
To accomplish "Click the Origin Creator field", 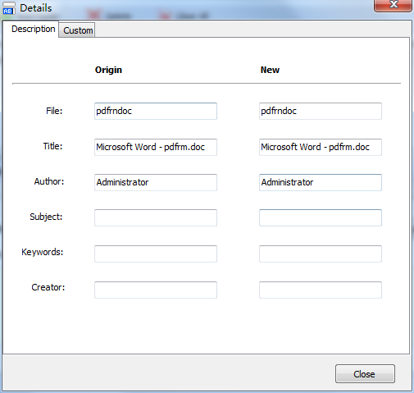I will tap(156, 290).
